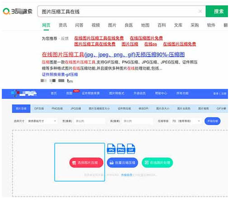Switch to the 资讯 tab

coord(63,25)
